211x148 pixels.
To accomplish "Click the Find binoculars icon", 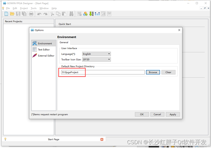I will pyautogui.click(x=71, y=14).
